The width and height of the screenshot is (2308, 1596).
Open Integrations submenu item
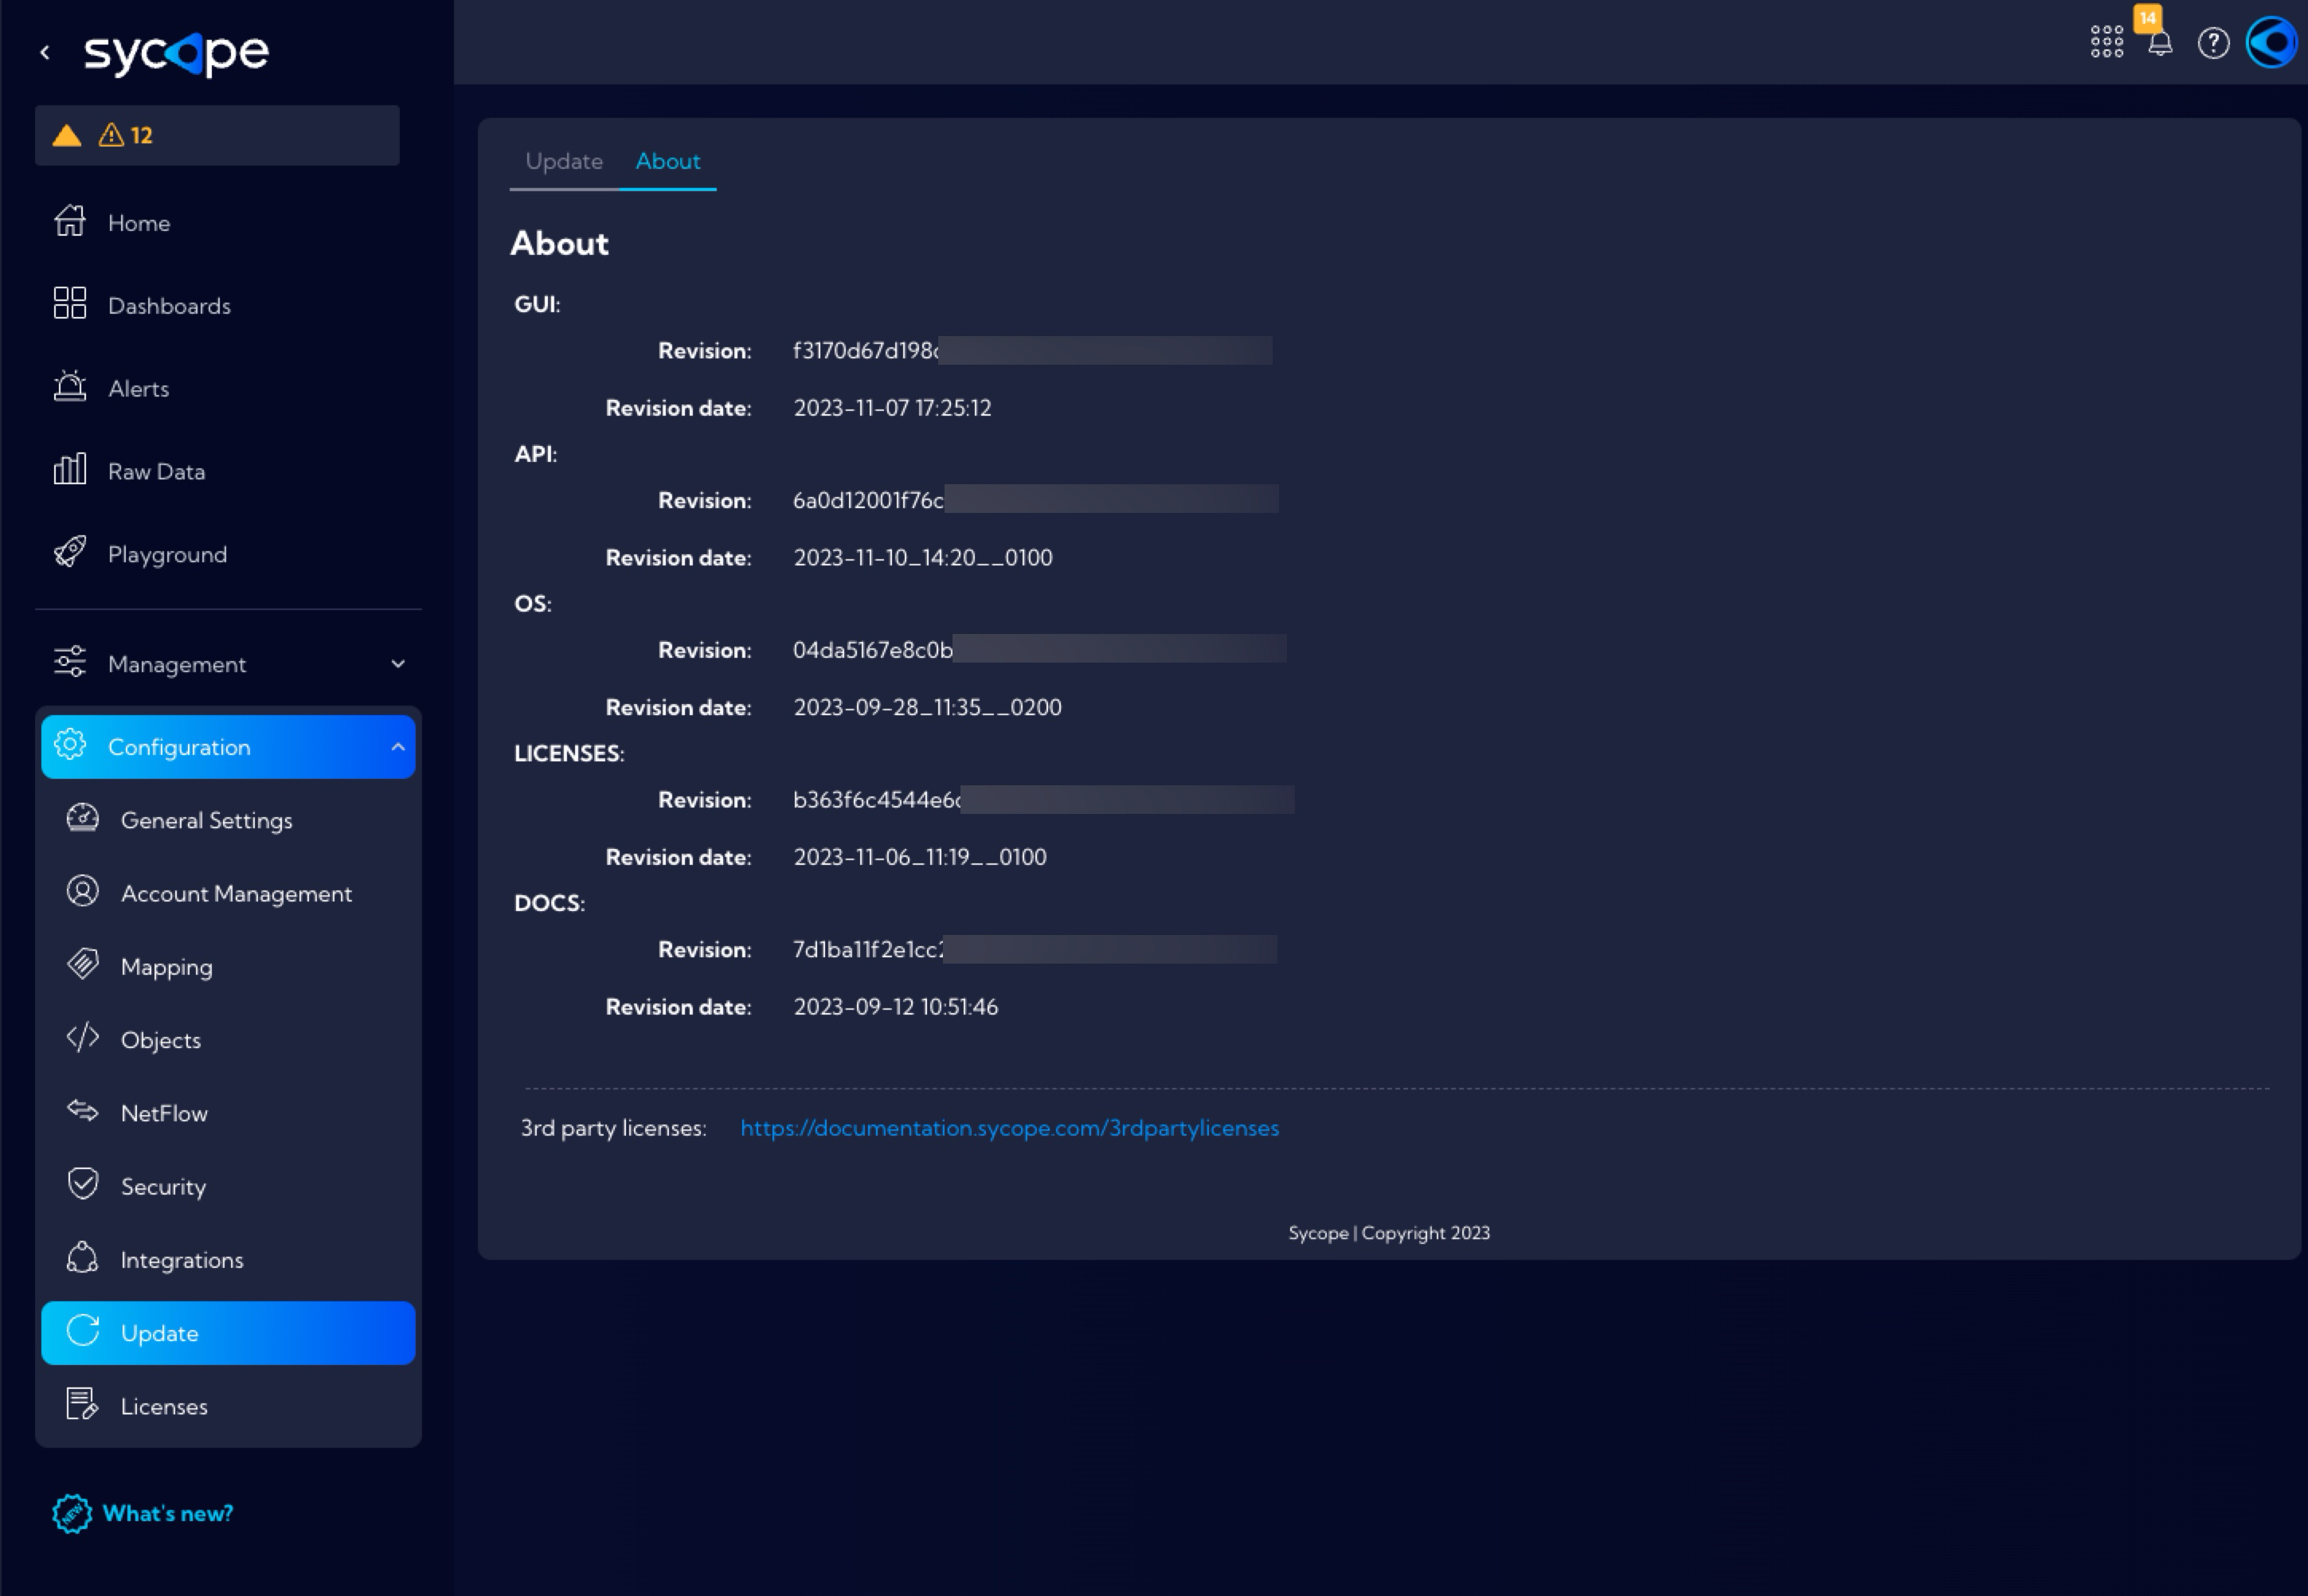(x=182, y=1260)
